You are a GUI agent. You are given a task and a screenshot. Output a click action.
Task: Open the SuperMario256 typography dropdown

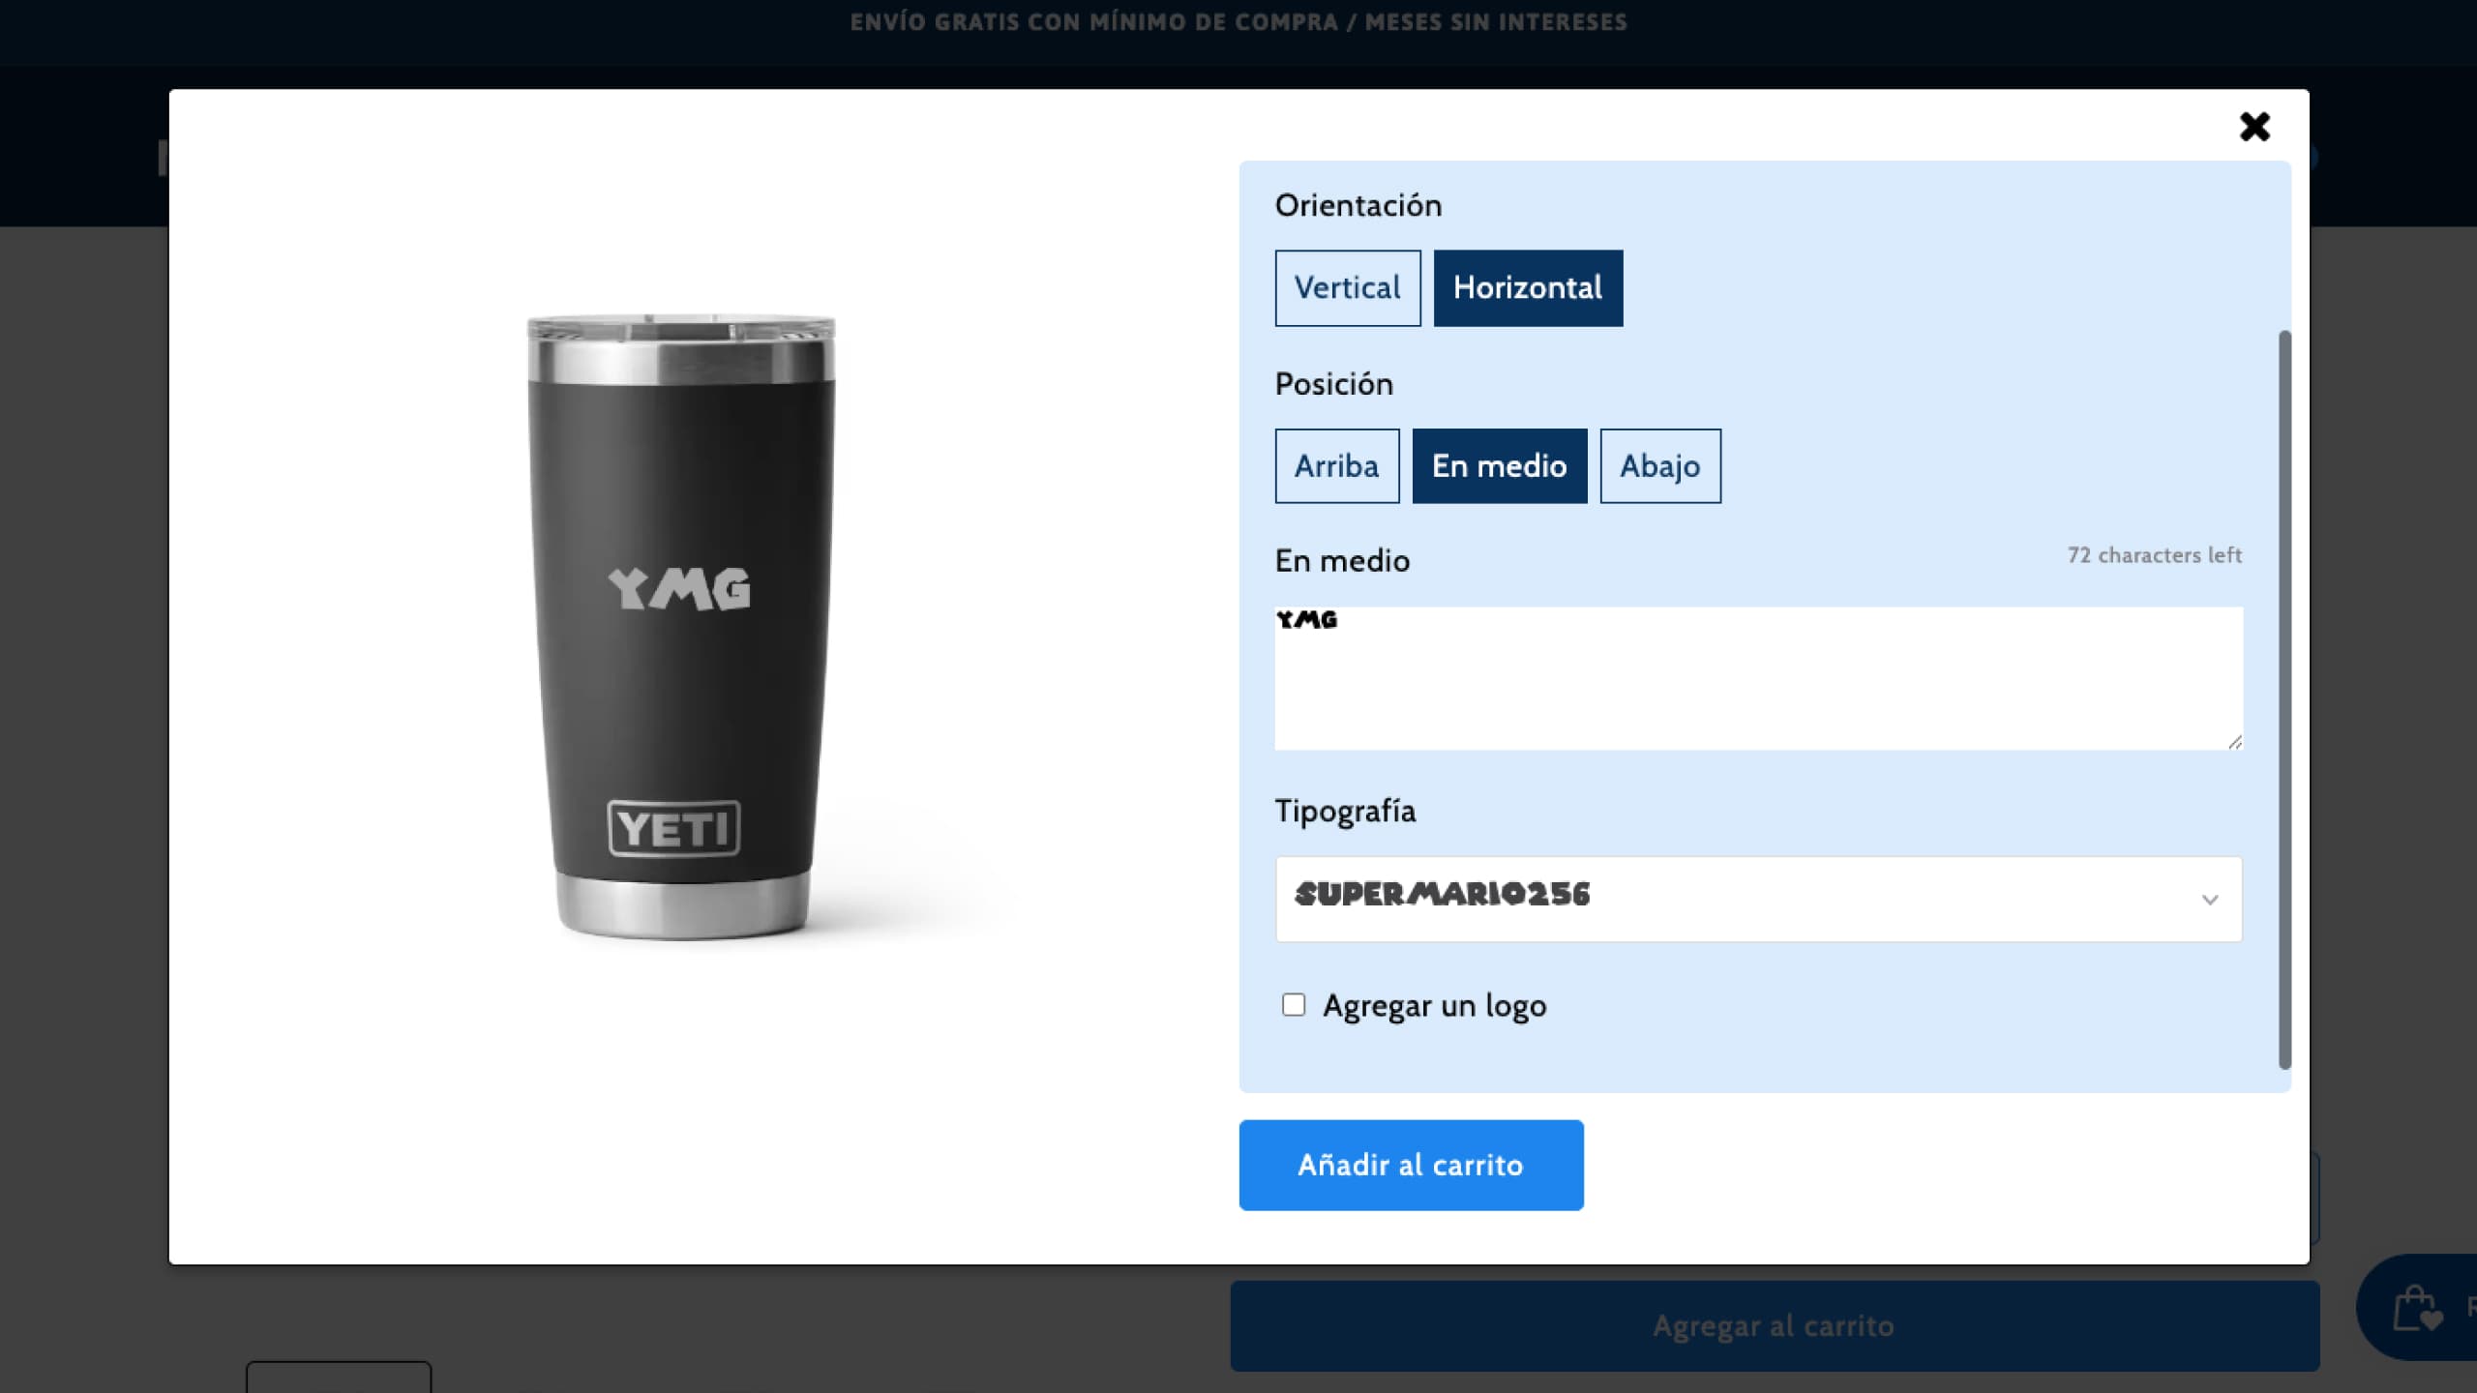1758,899
